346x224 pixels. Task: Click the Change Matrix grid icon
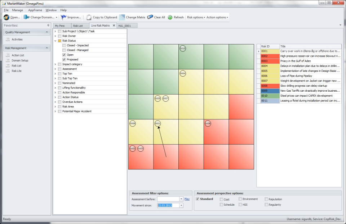[x=122, y=17]
